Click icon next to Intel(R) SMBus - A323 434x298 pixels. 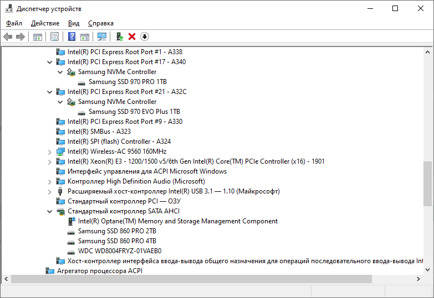(60, 132)
